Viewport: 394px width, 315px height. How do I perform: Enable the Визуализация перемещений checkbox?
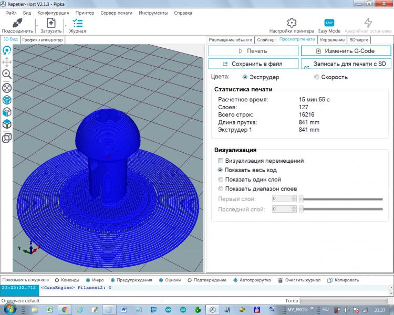click(221, 161)
